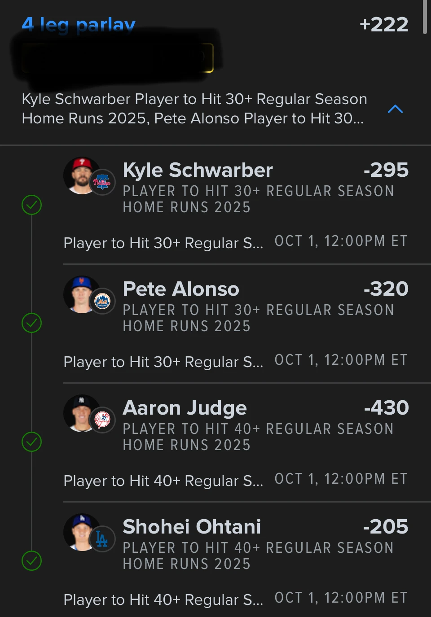Click green checkmark beside Aaron Judge leg
This screenshot has height=617, width=431.
tap(31, 442)
